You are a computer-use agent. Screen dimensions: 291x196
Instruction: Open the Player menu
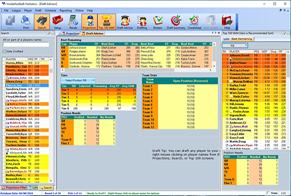coord(28,10)
